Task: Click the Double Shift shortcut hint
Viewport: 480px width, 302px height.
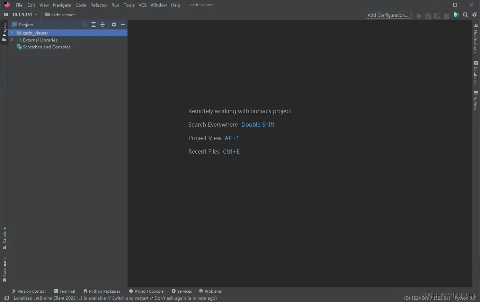Action: 258,125
